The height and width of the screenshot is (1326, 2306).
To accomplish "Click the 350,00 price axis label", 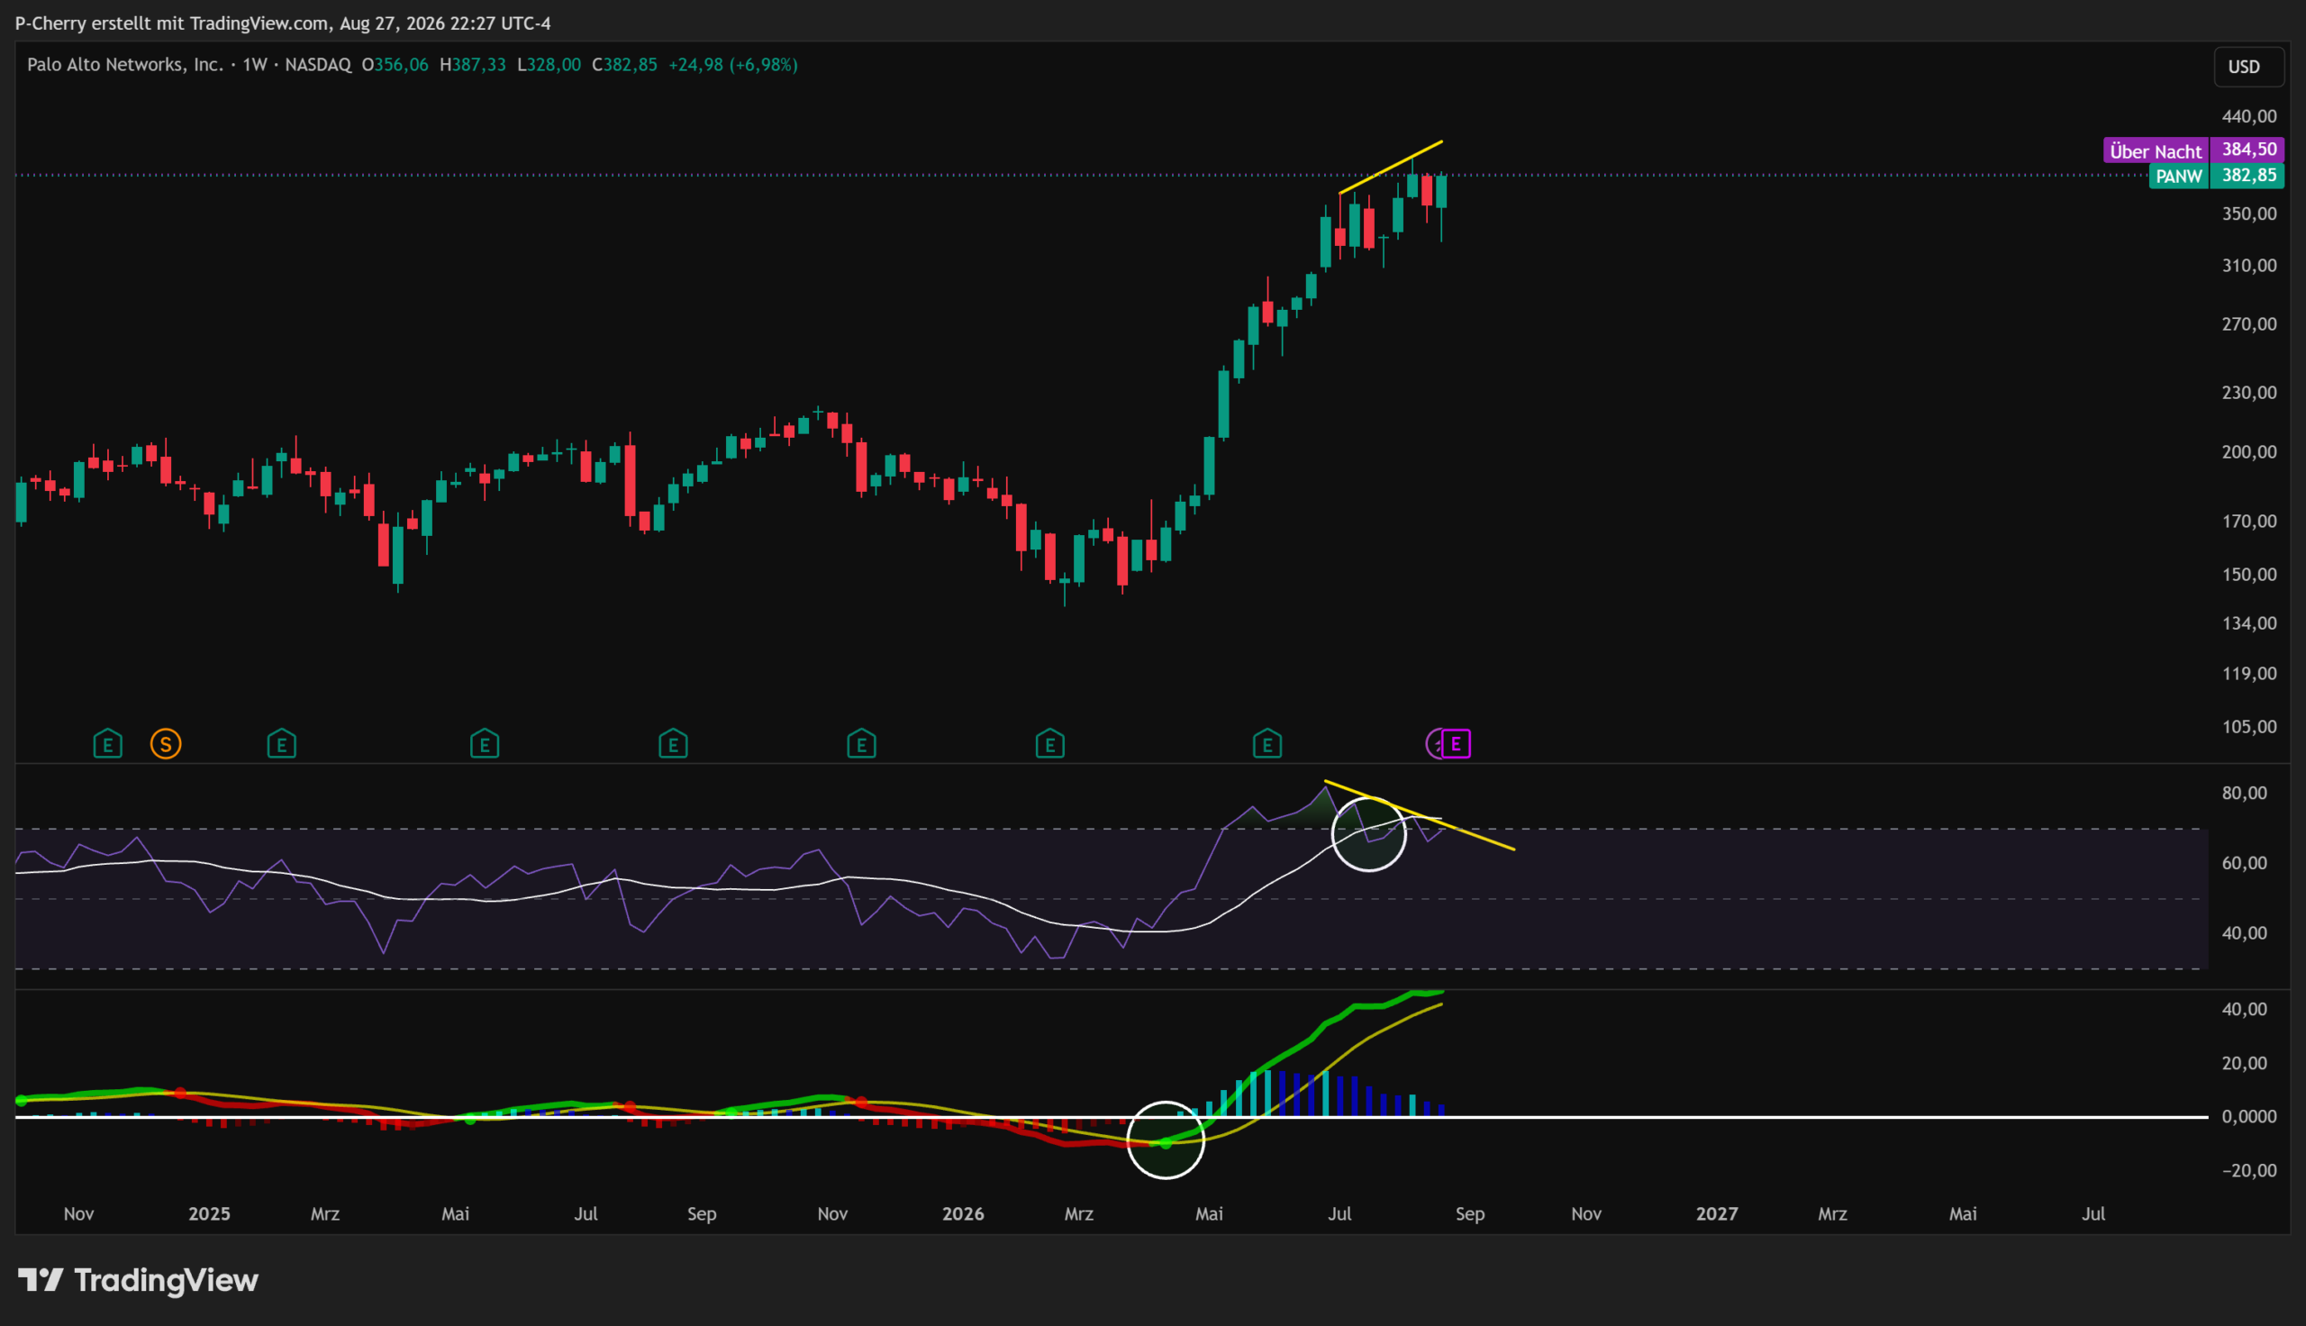I will click(x=2248, y=214).
